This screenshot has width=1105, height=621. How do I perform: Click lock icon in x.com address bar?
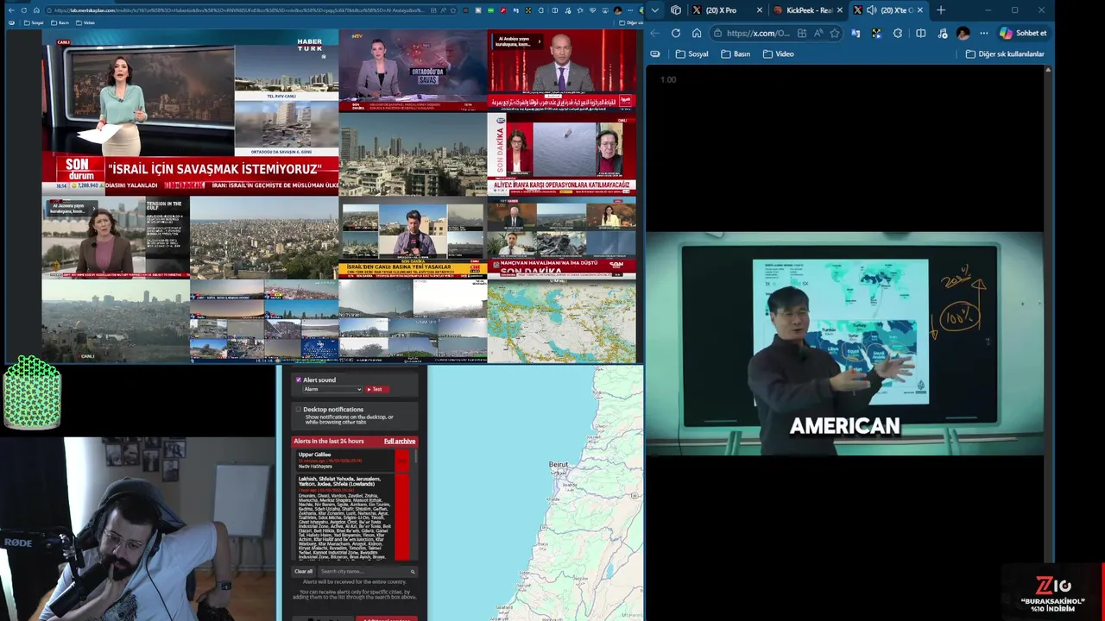click(x=717, y=33)
